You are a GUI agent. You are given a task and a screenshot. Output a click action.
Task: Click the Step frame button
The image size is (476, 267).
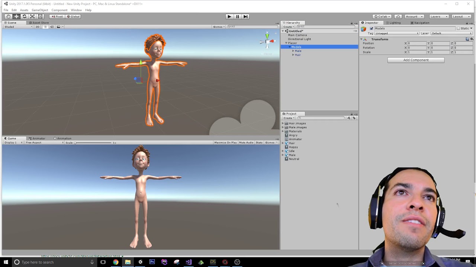(x=245, y=16)
